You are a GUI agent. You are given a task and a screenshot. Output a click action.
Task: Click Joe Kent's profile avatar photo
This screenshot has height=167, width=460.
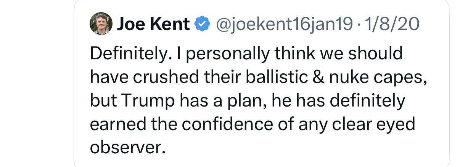pyautogui.click(x=101, y=23)
